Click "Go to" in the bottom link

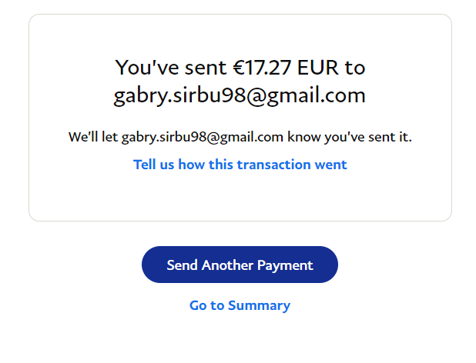click(206, 305)
